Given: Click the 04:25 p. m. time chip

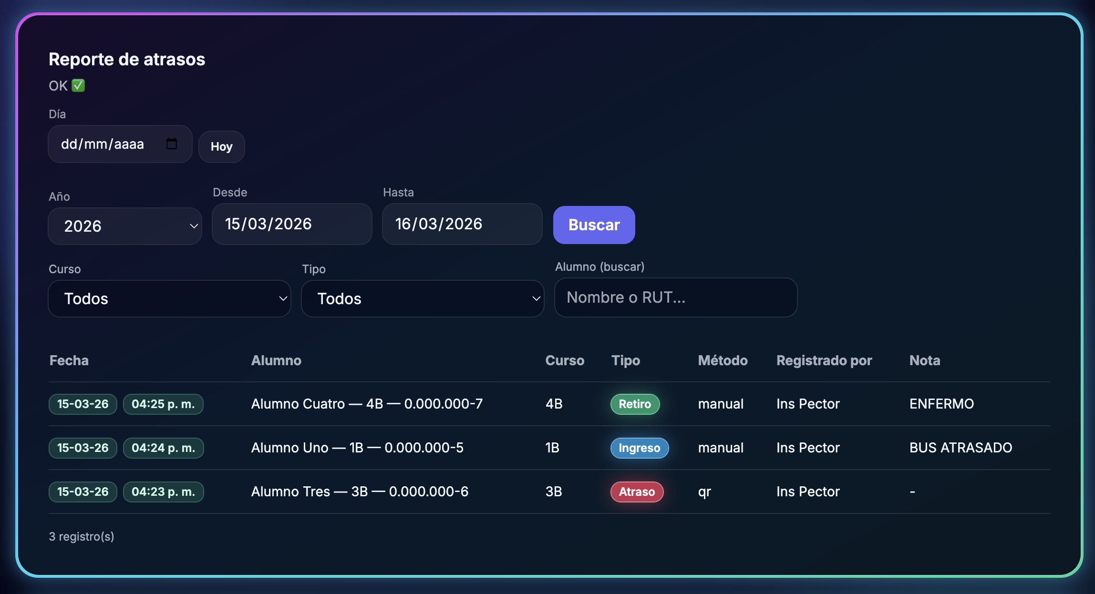Looking at the screenshot, I should 163,404.
